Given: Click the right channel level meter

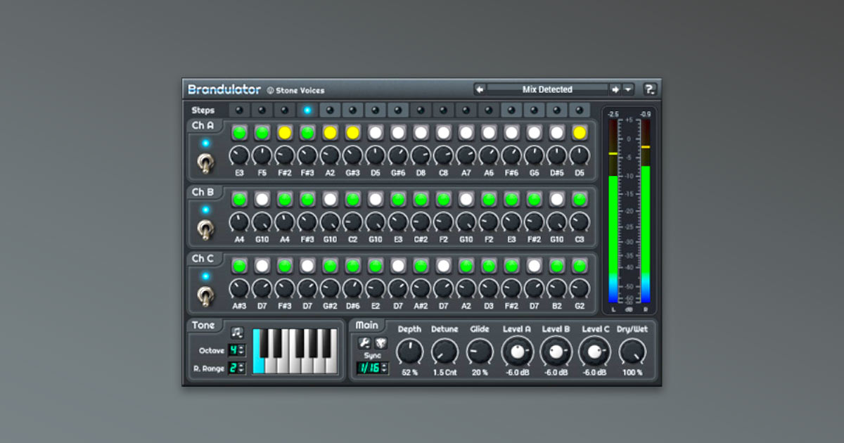Looking at the screenshot, I should click(646, 211).
